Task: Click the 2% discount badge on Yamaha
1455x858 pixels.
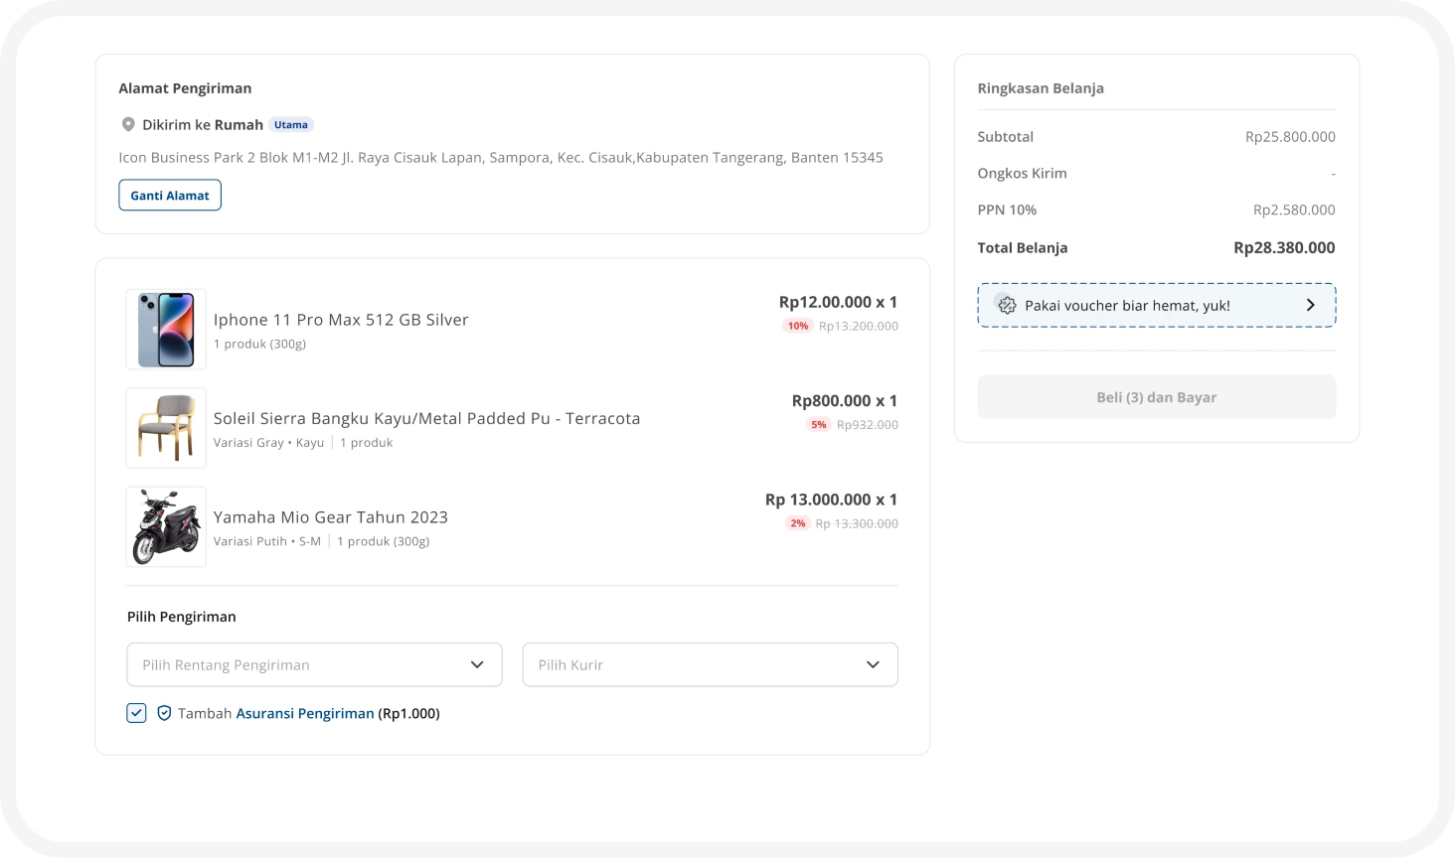Action: tap(797, 523)
